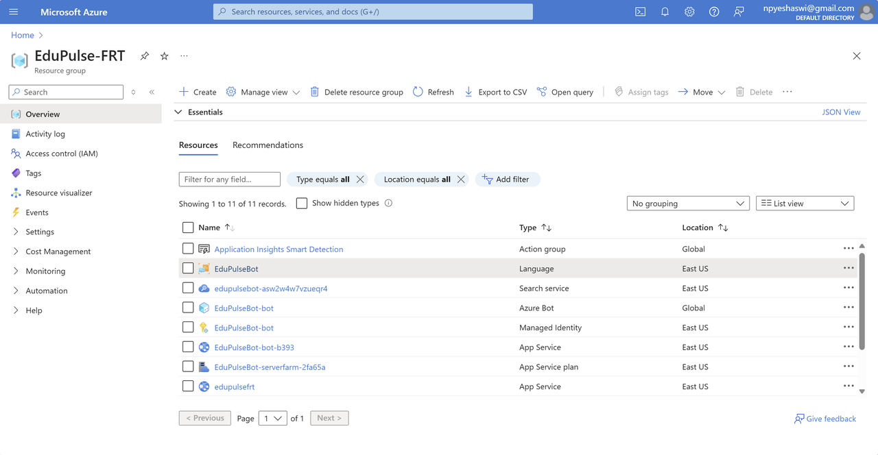Add EduPulse-FRT to favorites with star
Screen dimensions: 878x455
(x=164, y=56)
